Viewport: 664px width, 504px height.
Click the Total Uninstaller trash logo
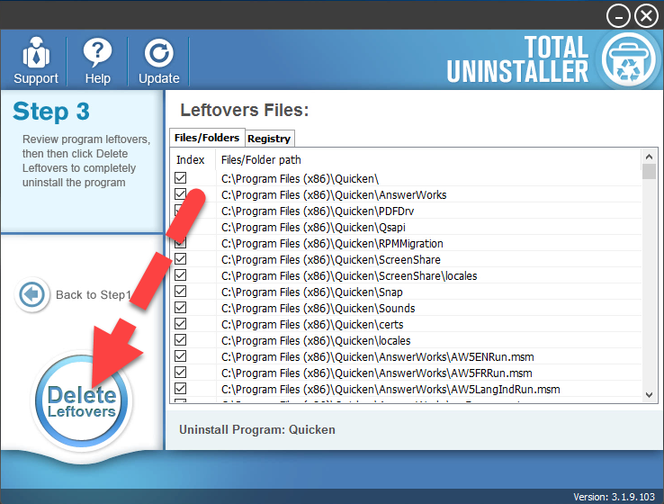(x=628, y=59)
